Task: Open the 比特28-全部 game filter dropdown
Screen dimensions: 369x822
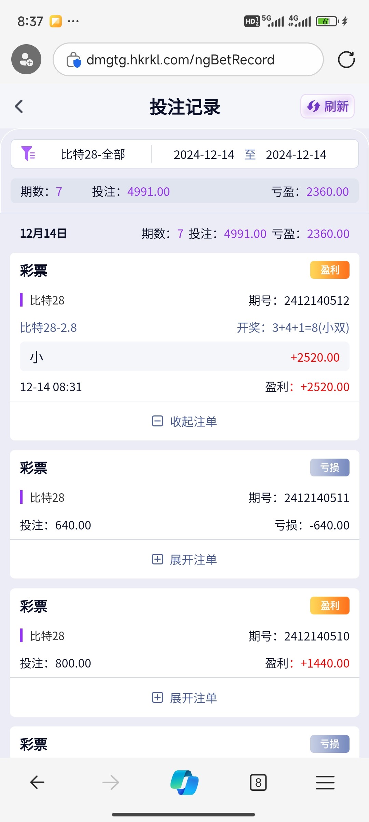Action: [93, 154]
